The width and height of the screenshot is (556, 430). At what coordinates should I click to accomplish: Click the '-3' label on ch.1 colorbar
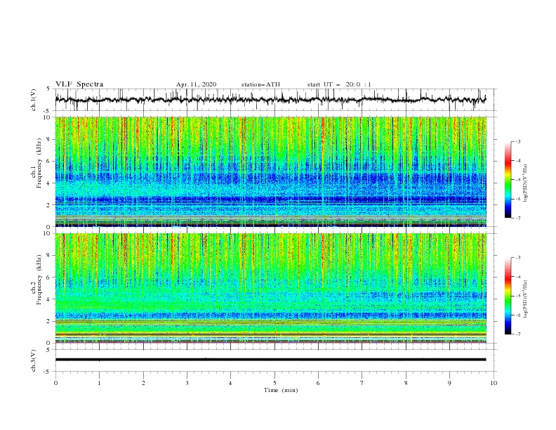pos(518,141)
